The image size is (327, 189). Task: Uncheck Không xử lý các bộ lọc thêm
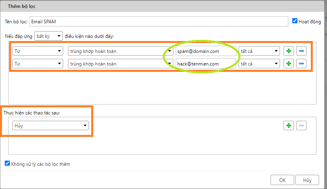7,163
